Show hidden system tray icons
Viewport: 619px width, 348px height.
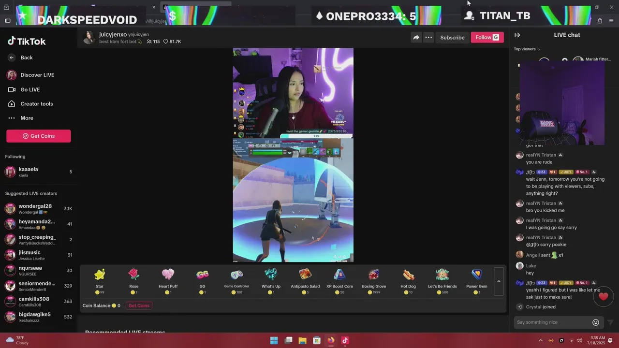tap(541, 340)
